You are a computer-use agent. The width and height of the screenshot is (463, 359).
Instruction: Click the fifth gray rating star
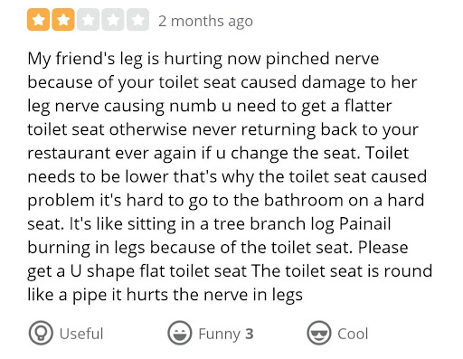(137, 20)
